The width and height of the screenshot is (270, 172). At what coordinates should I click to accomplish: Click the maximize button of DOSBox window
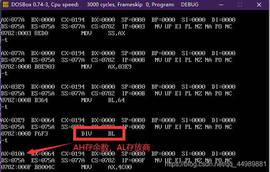(x=240, y=5)
